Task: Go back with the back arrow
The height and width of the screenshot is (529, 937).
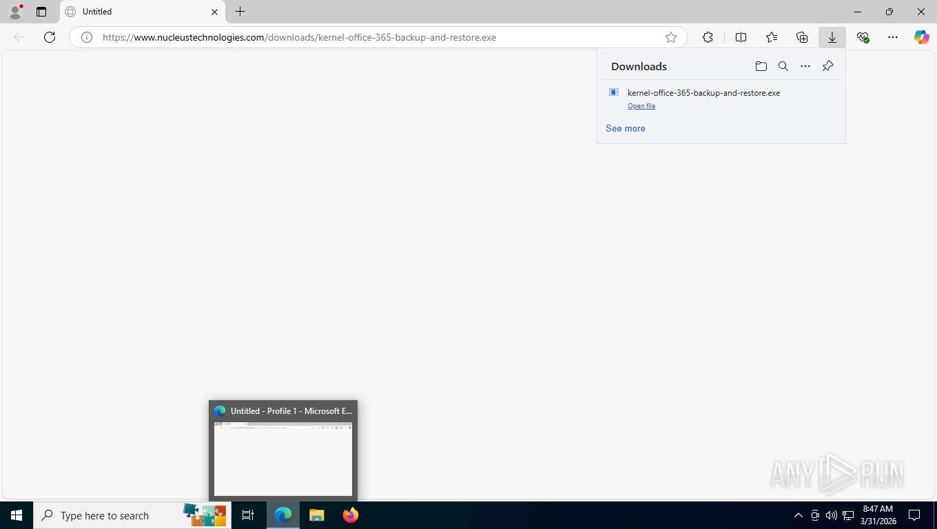Action: 19,37
